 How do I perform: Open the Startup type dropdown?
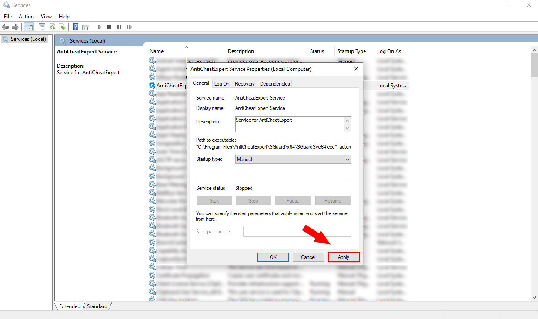tap(293, 159)
